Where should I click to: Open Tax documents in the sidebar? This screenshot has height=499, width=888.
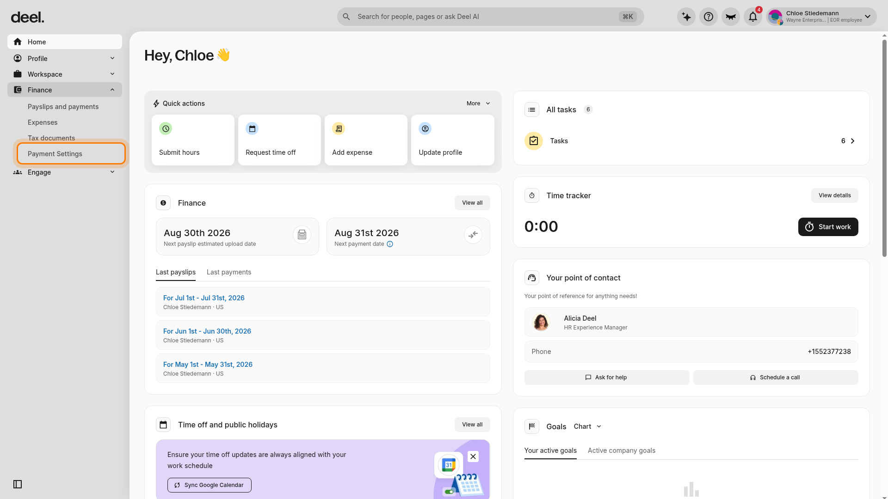[51, 138]
